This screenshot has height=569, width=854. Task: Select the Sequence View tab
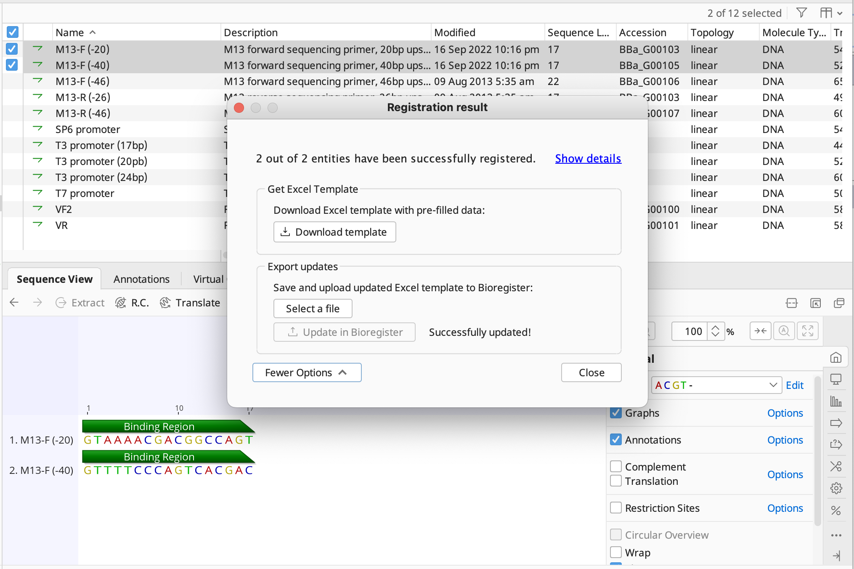54,279
